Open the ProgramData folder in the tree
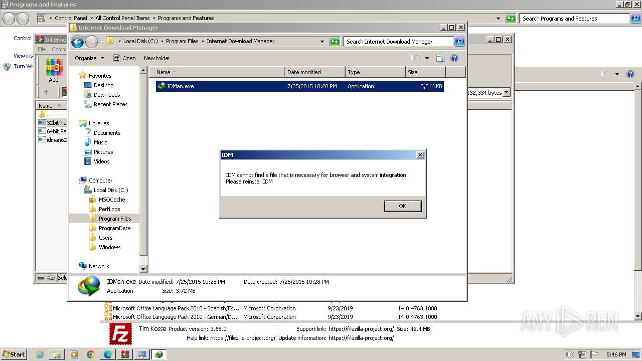This screenshot has height=361, width=642. point(114,228)
